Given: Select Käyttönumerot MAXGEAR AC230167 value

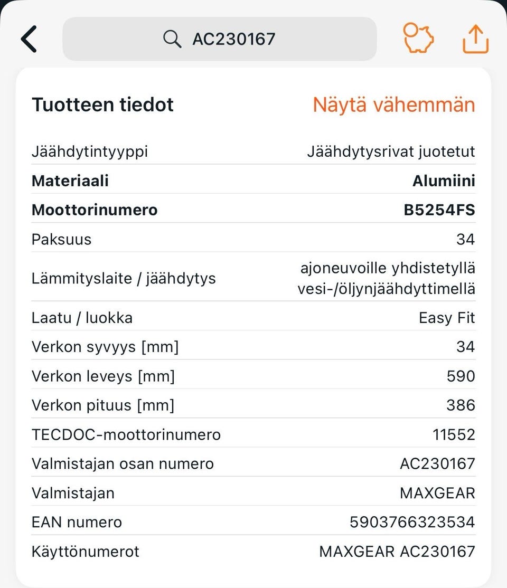Looking at the screenshot, I should (x=397, y=552).
